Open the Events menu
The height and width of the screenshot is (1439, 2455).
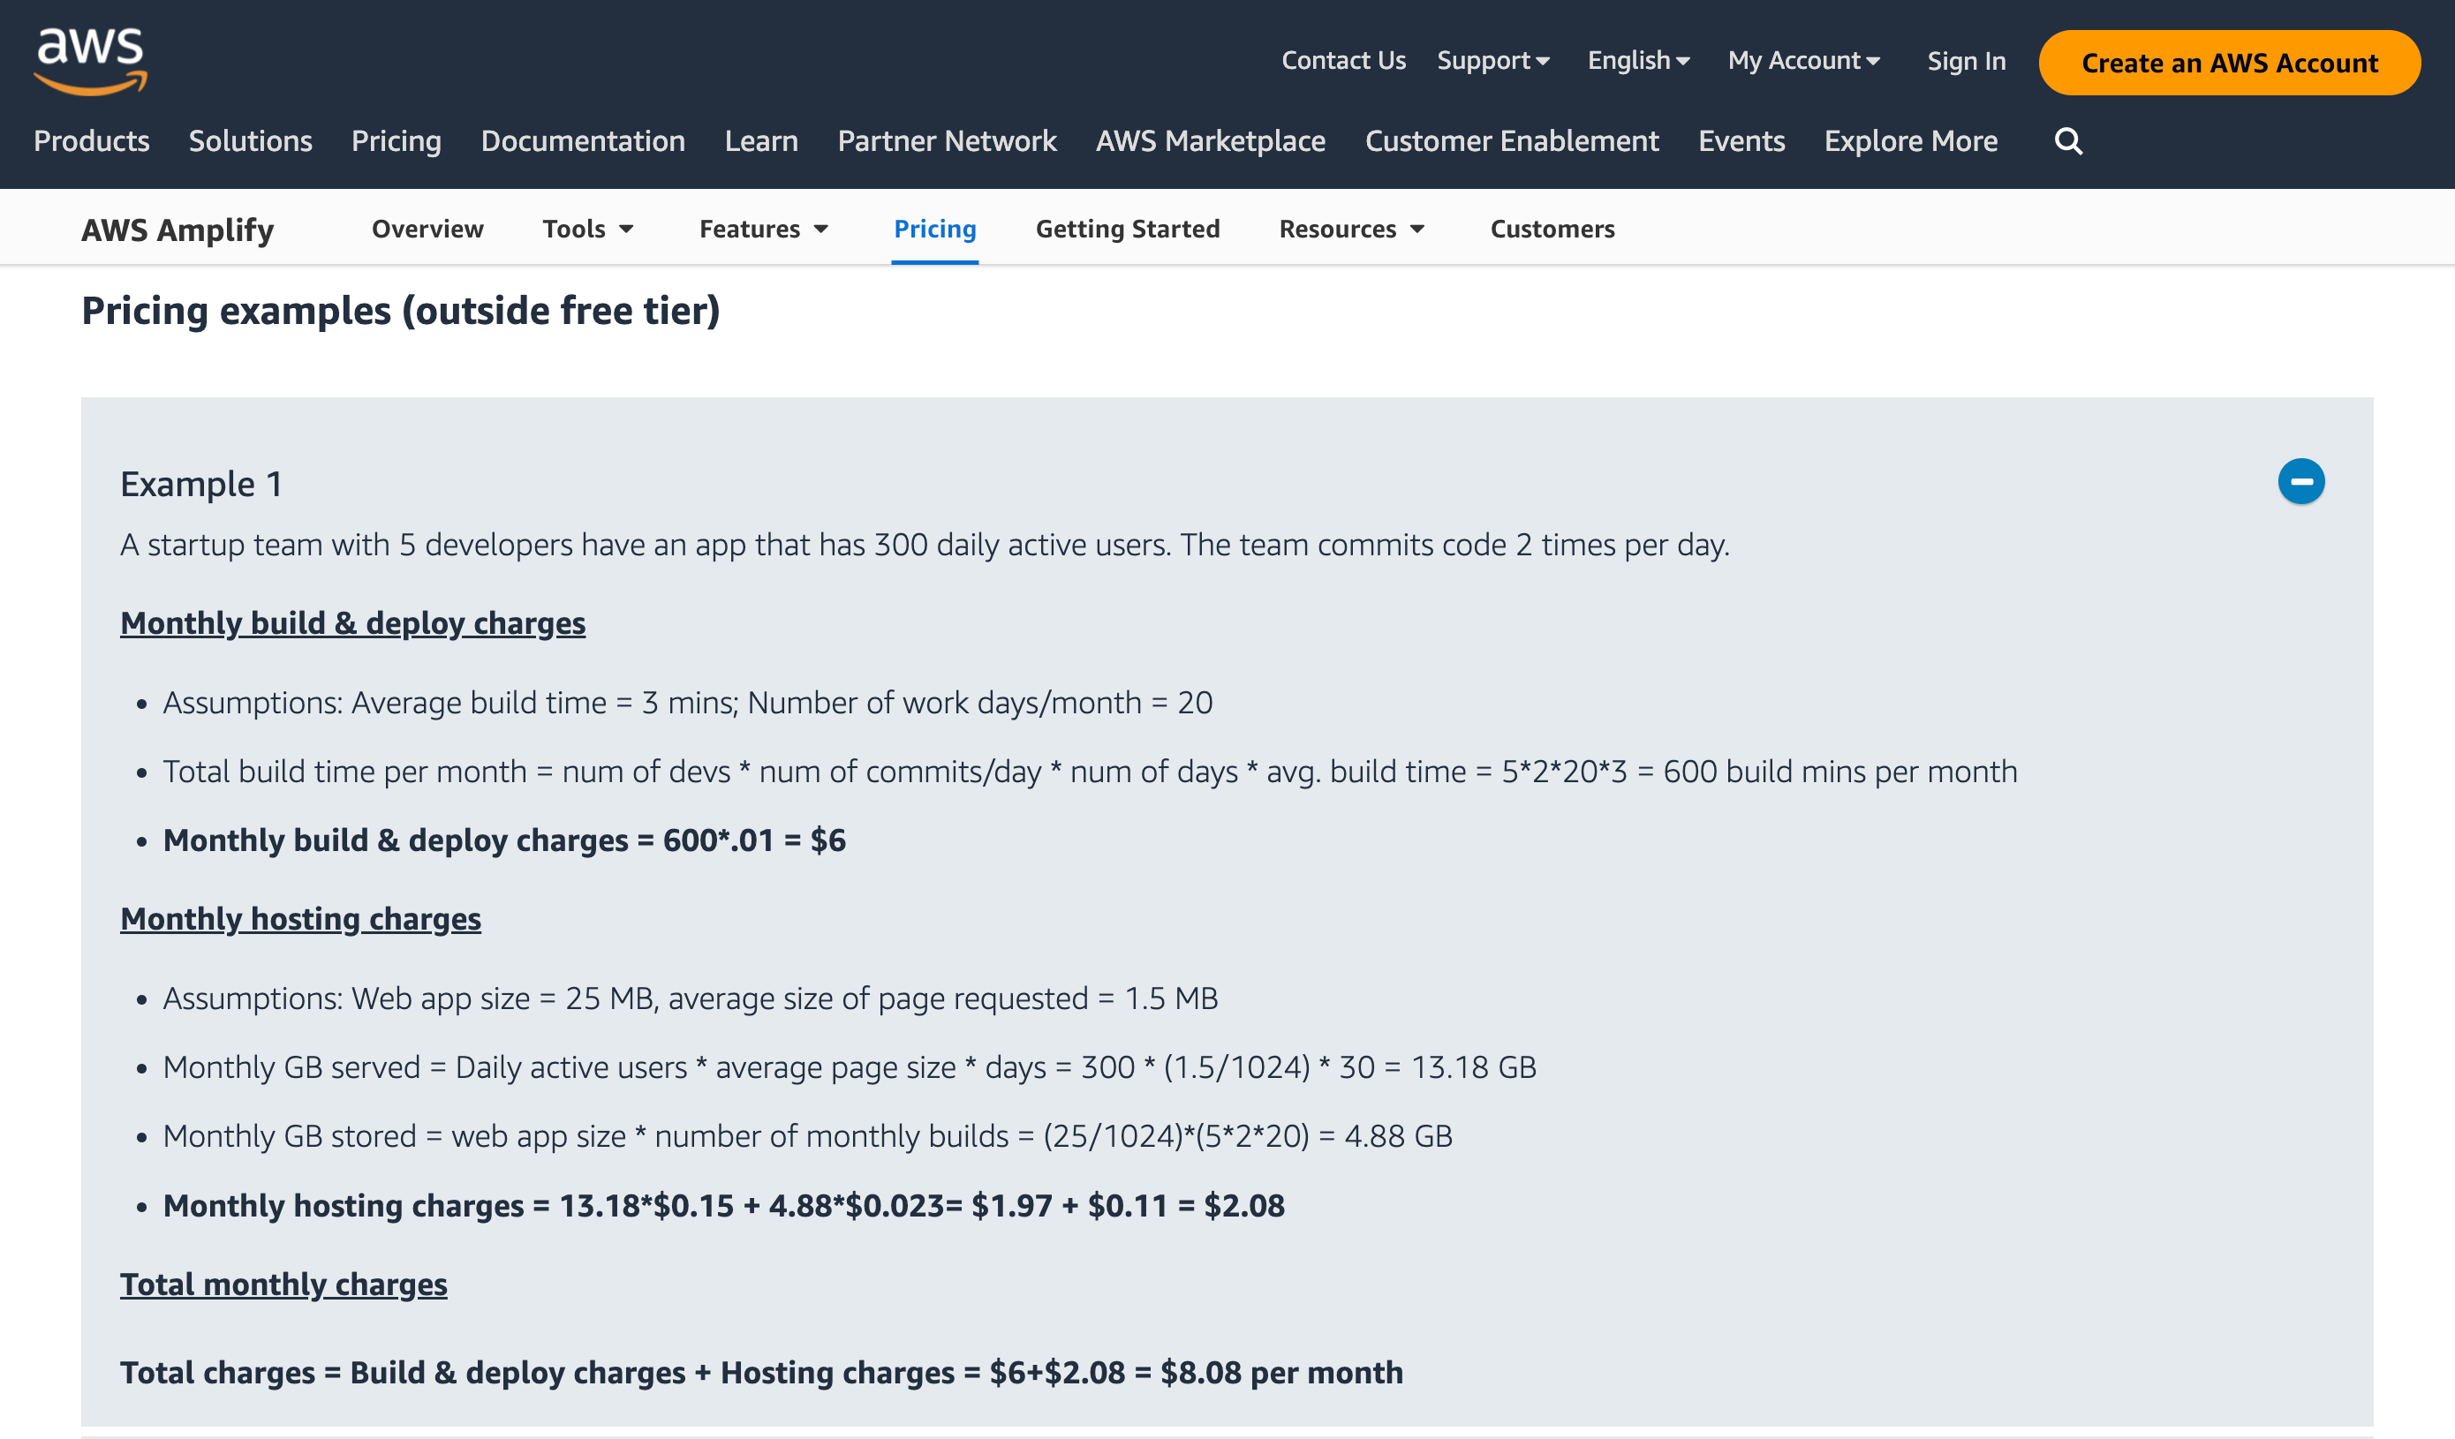(x=1741, y=141)
